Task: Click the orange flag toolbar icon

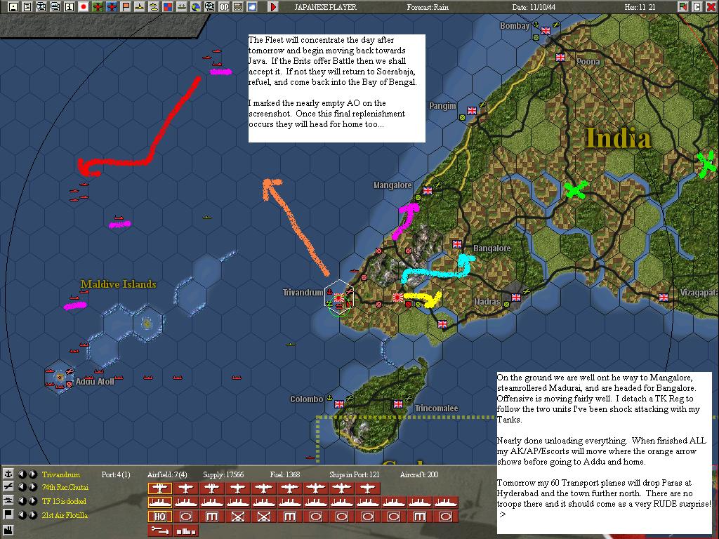Action: pyautogui.click(x=126, y=7)
